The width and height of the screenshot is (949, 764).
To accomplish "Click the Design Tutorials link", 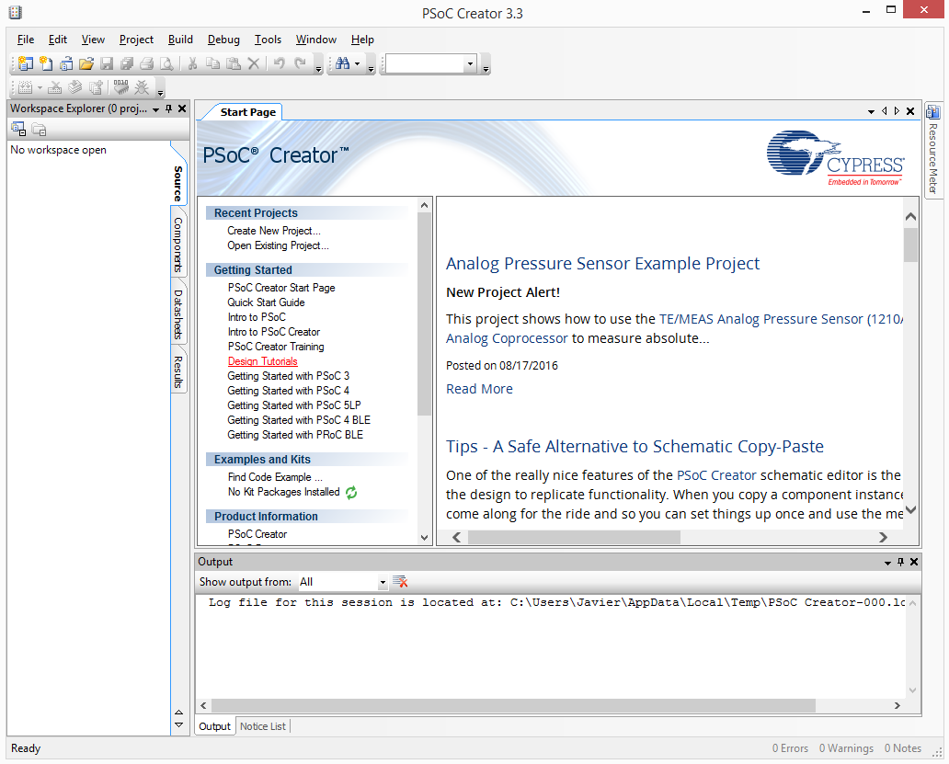I will [x=263, y=361].
